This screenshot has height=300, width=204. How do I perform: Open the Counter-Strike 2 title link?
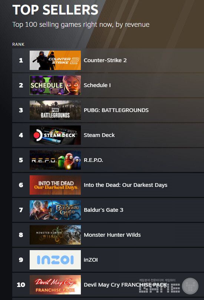click(x=105, y=60)
